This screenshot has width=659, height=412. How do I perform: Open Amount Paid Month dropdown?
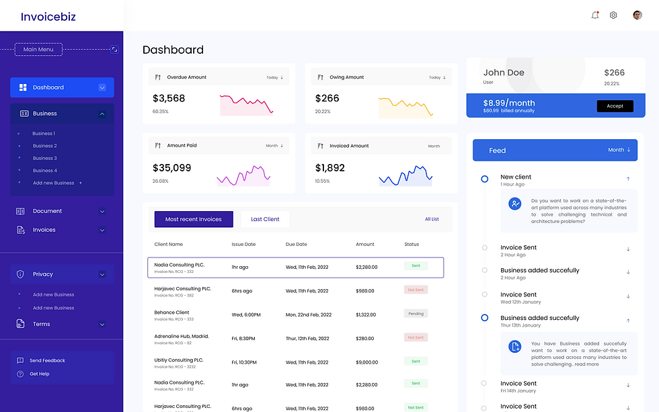[x=274, y=146]
